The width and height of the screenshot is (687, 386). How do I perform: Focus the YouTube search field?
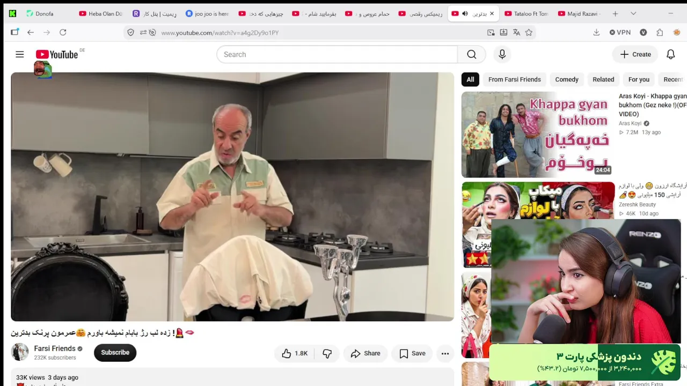coord(337,54)
